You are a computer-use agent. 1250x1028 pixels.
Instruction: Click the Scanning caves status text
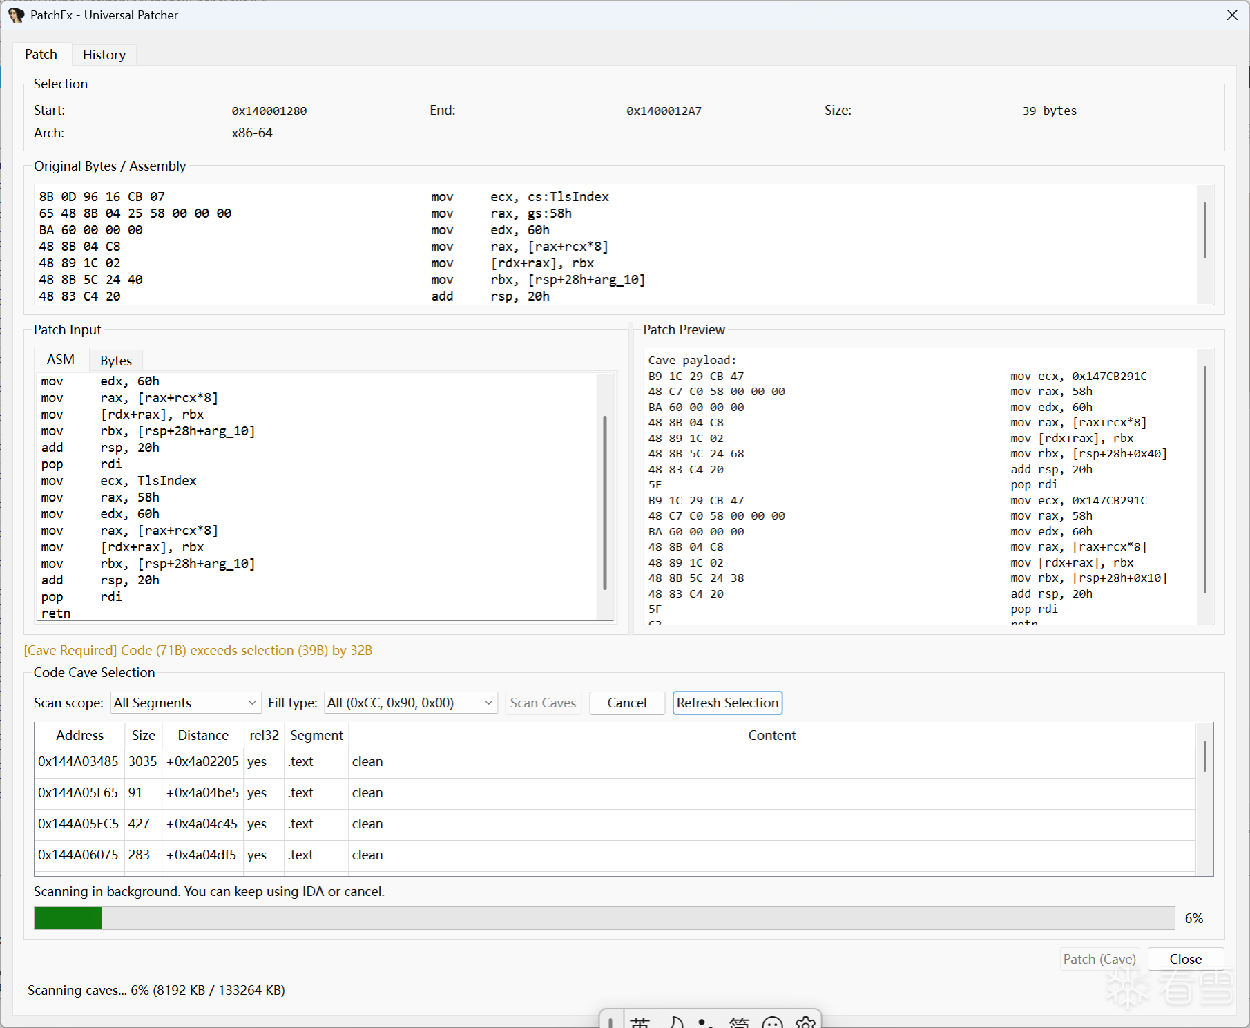(x=156, y=990)
